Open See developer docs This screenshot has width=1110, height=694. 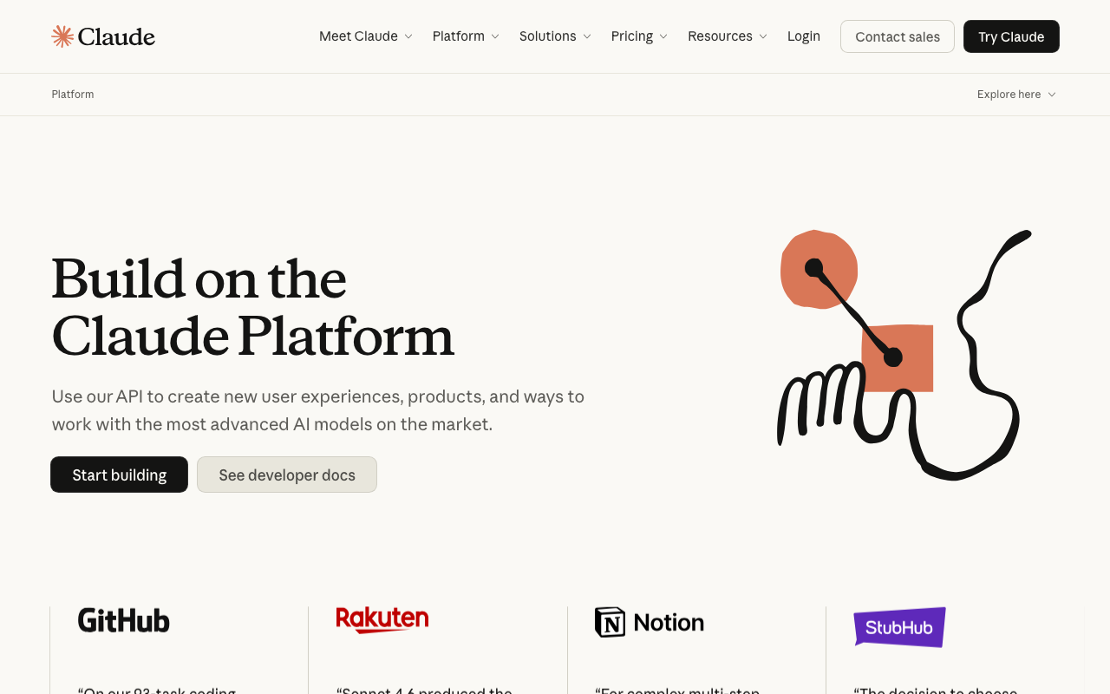287,475
